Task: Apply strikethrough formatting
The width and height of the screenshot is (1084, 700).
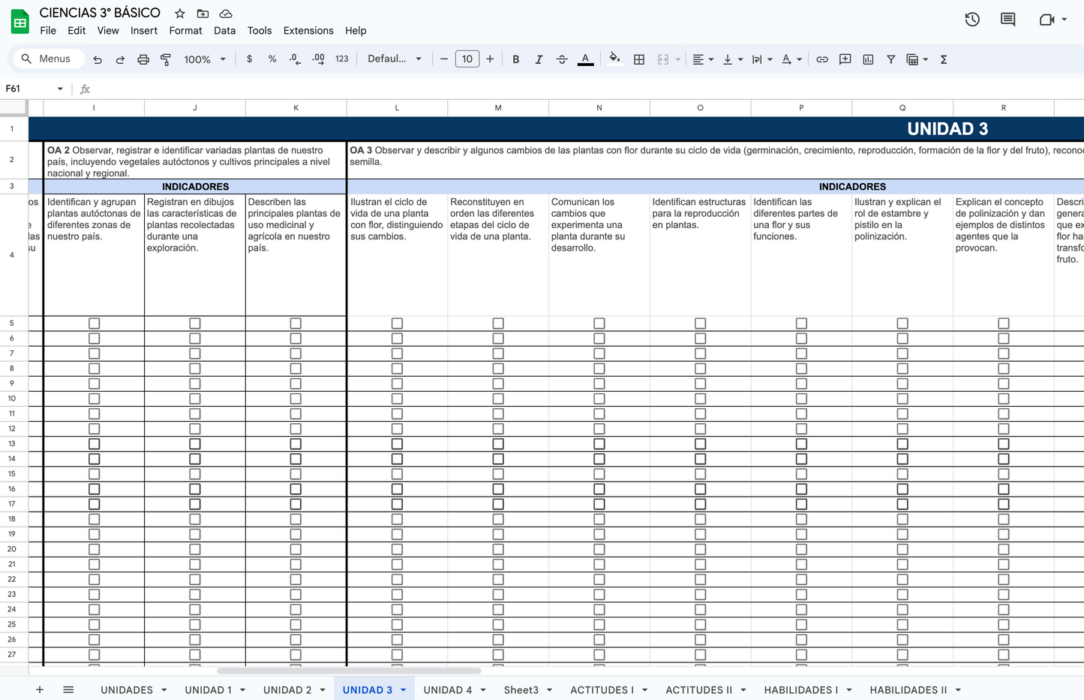Action: [x=562, y=59]
